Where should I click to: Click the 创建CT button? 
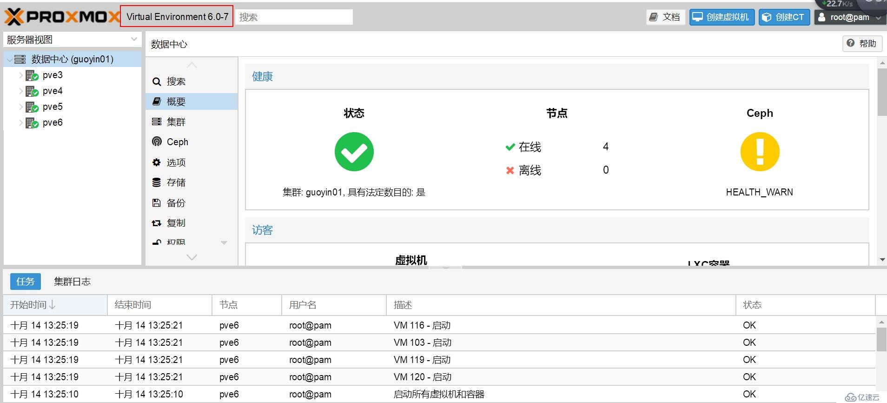pos(784,17)
